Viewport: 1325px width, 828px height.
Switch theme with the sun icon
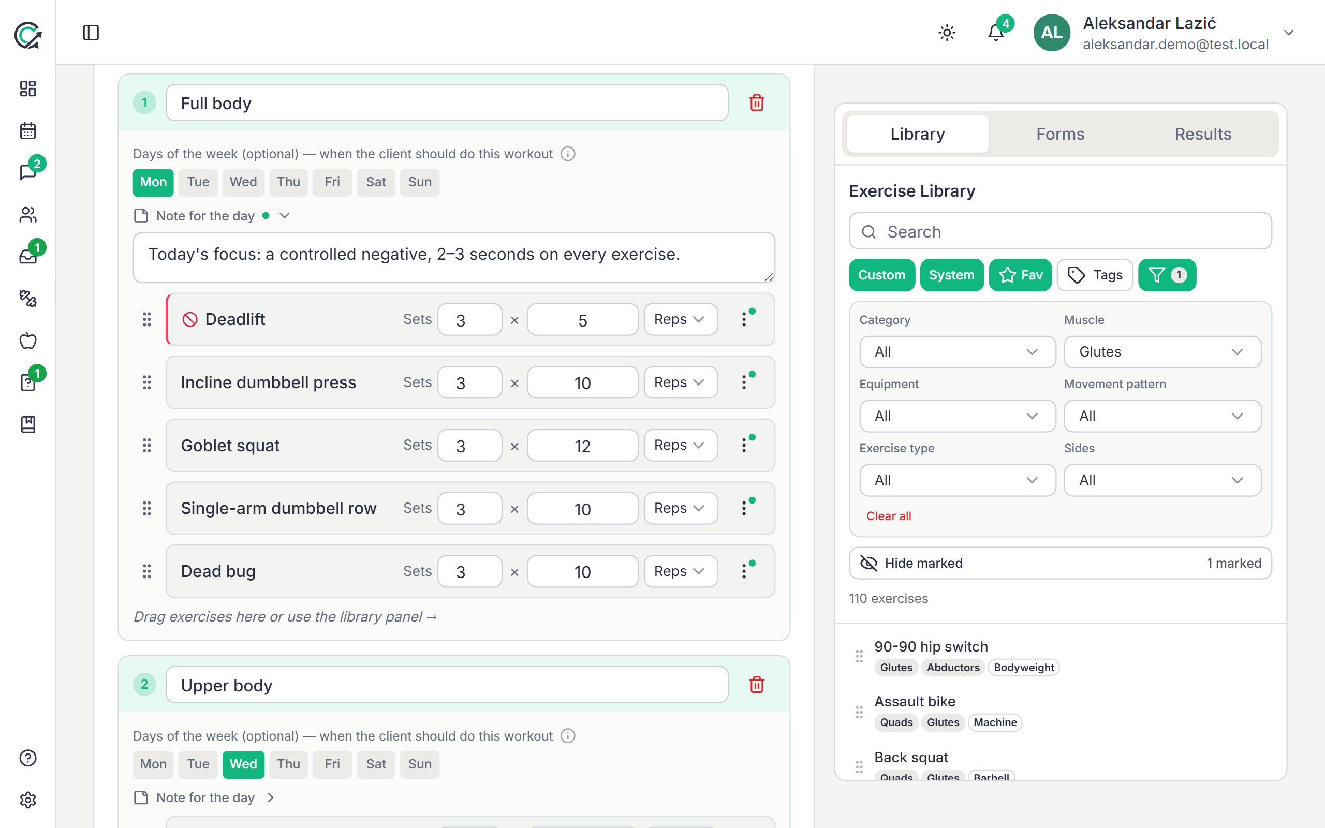coord(947,33)
